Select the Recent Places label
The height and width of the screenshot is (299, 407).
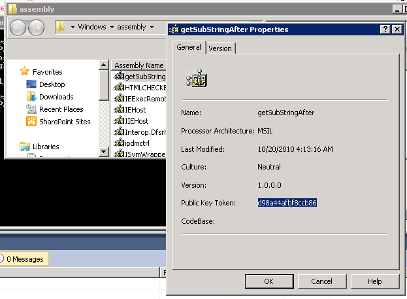pyautogui.click(x=61, y=109)
